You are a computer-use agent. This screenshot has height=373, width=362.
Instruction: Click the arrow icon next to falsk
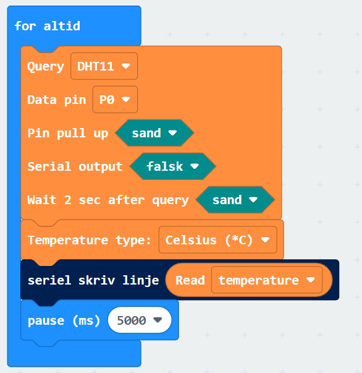[195, 166]
